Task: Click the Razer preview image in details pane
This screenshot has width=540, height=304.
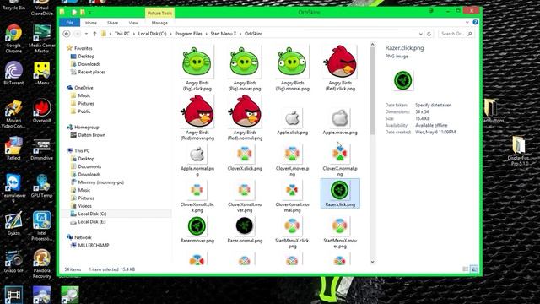Action: (x=402, y=80)
